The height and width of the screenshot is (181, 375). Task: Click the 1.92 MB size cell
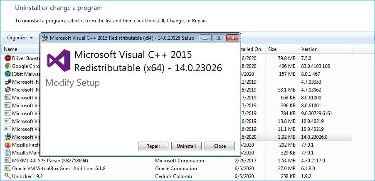(286, 137)
